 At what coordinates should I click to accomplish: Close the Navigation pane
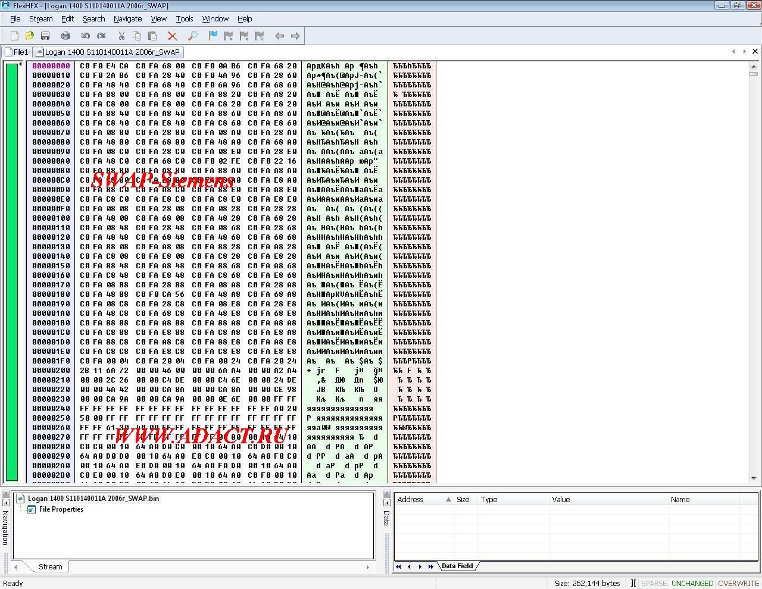pyautogui.click(x=5, y=494)
